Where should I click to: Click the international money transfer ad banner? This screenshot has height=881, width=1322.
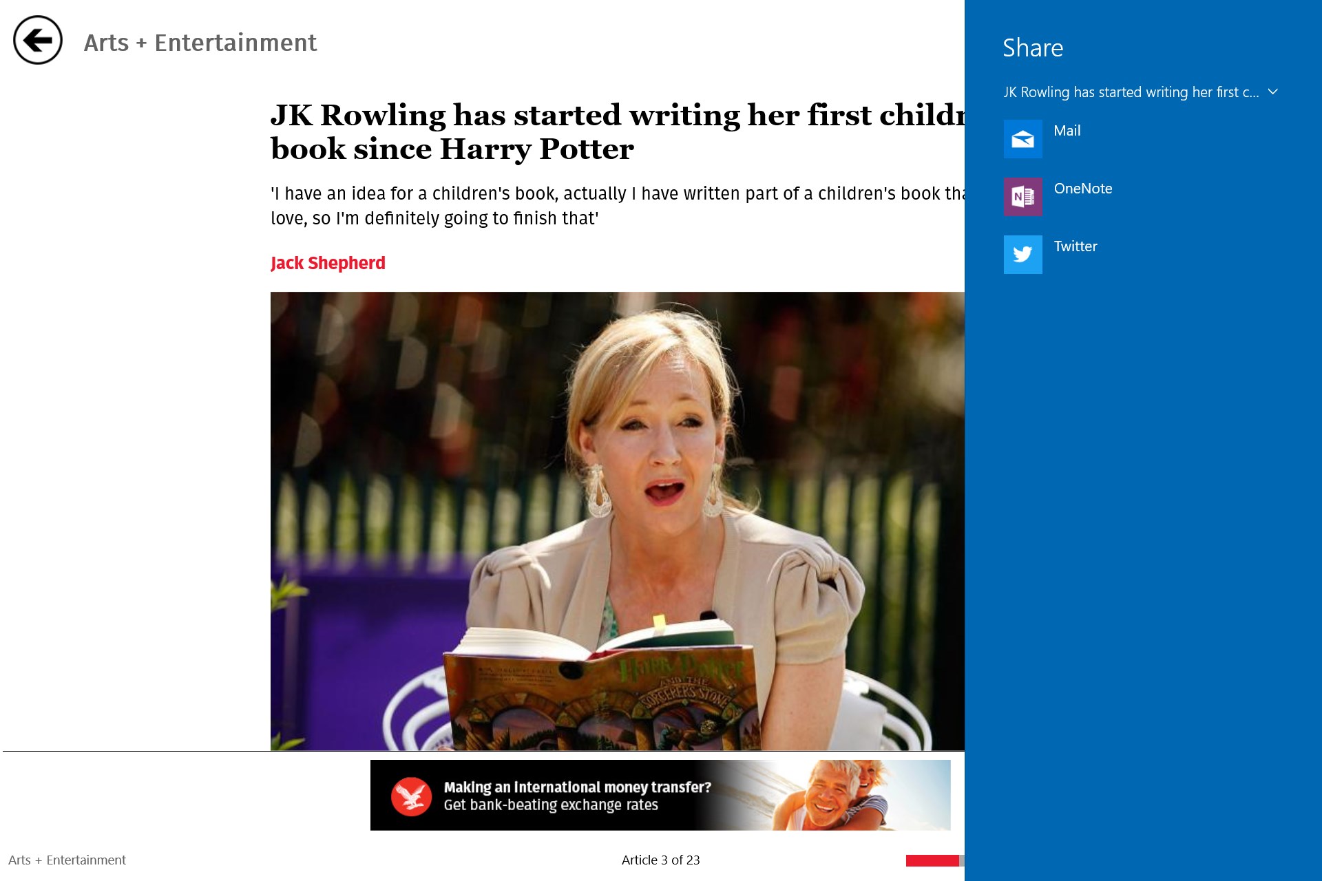coord(660,795)
